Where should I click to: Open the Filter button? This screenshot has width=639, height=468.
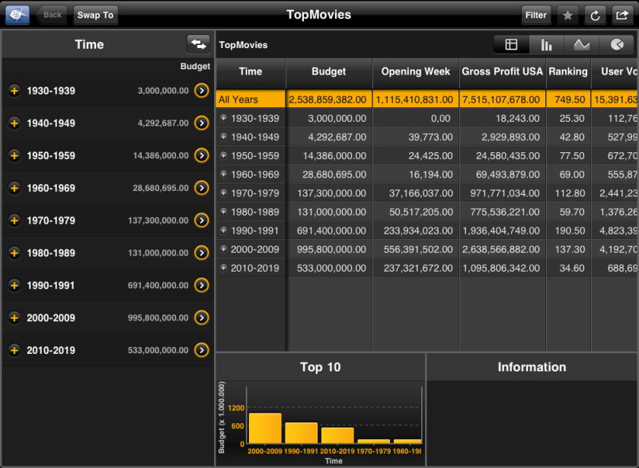535,14
